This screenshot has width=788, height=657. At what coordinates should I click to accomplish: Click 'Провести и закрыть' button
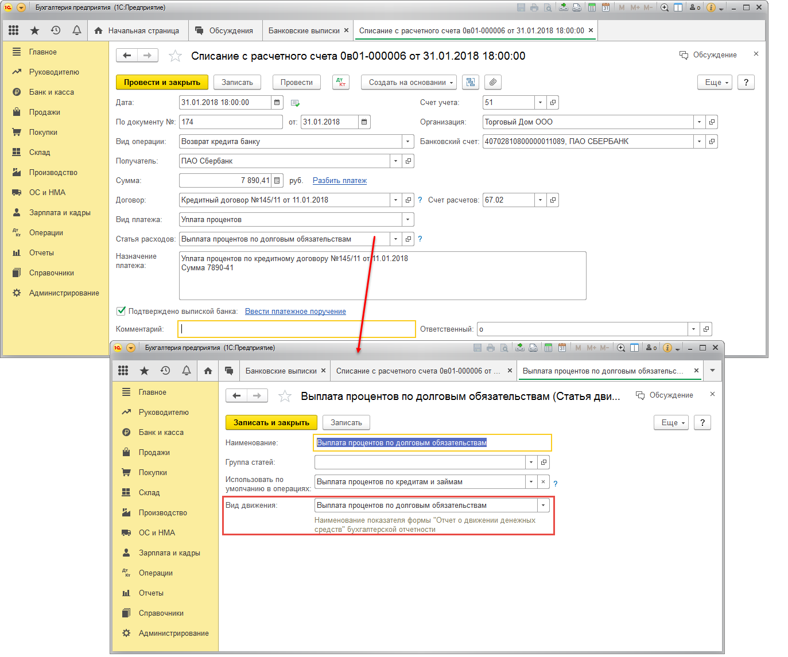point(162,82)
